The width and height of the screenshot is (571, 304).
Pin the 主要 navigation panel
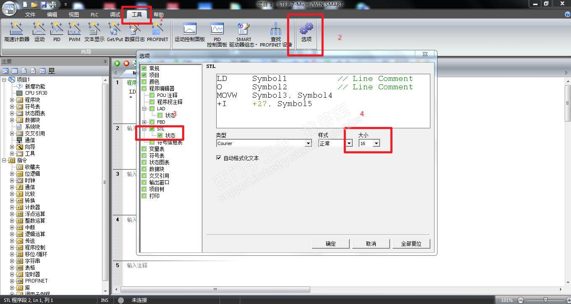[x=105, y=61]
